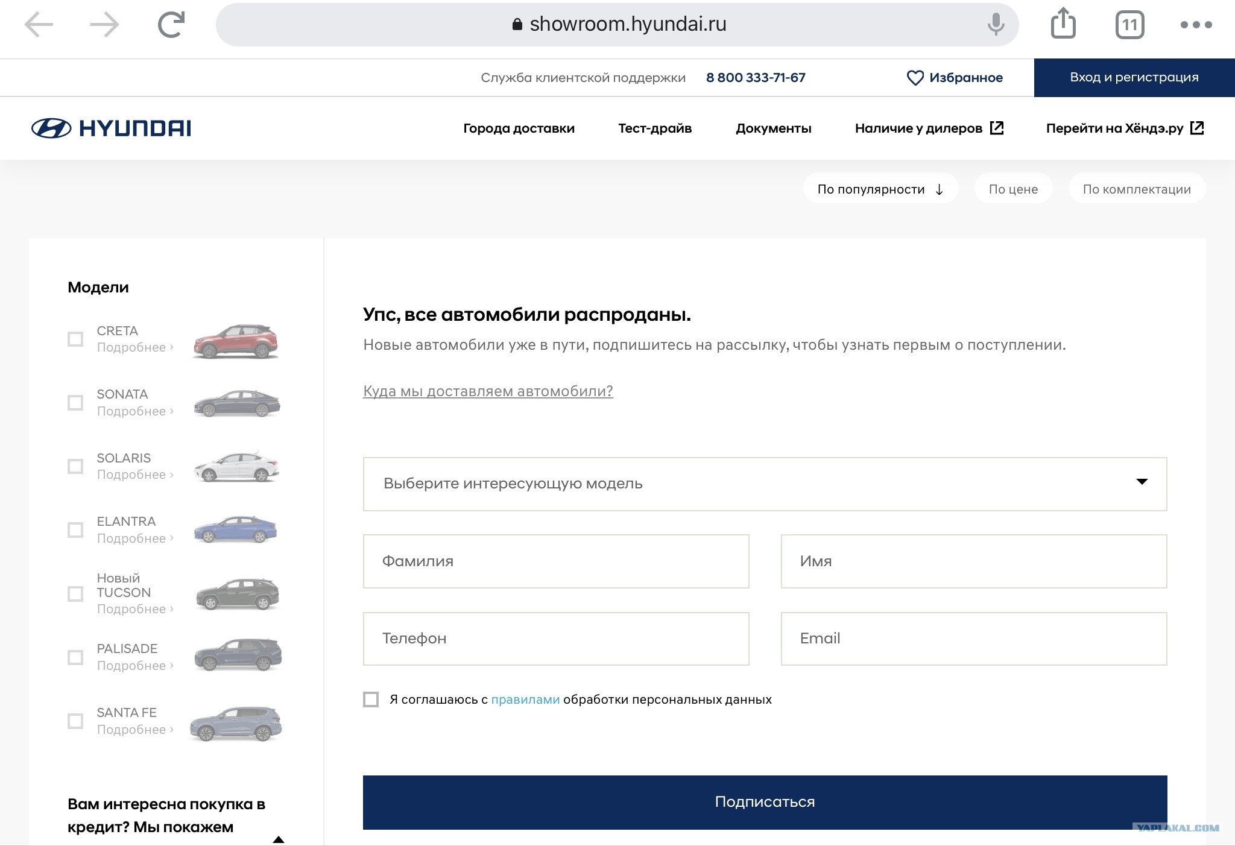Click the Hyundai logo
Viewport: 1235px width, 846px height.
(111, 128)
